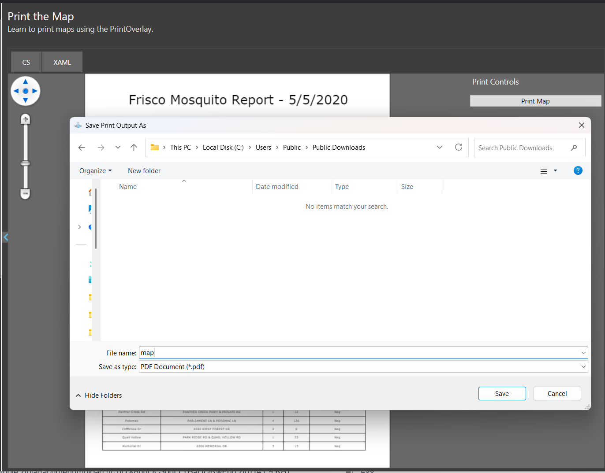Click the map pan right arrow
The height and width of the screenshot is (473, 605).
point(35,91)
